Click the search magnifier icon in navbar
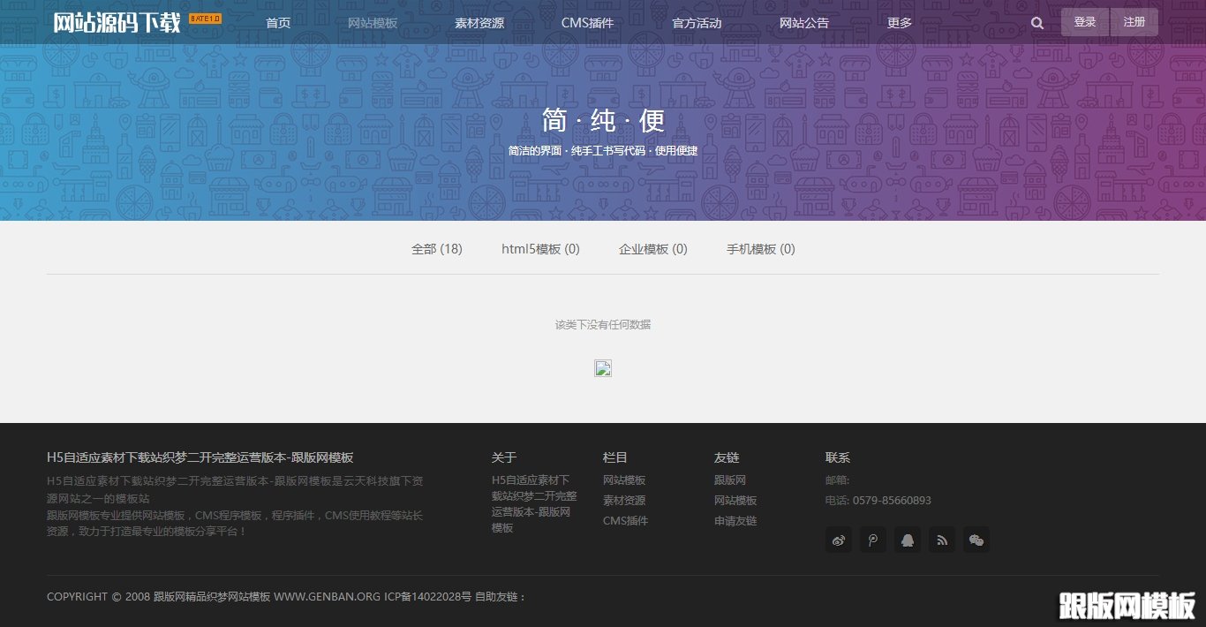Viewport: 1206px width, 627px height. coord(1036,23)
